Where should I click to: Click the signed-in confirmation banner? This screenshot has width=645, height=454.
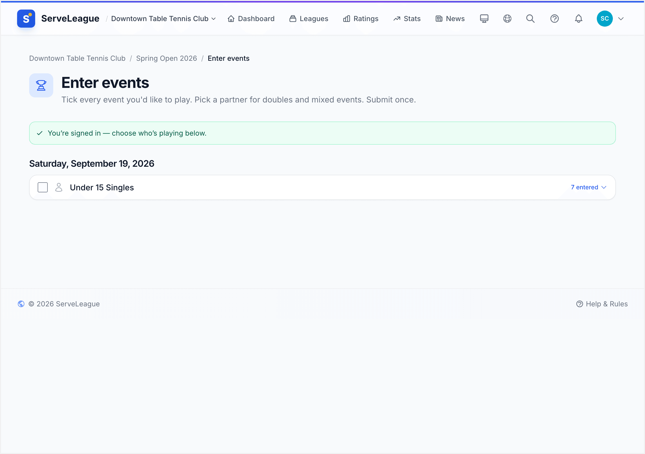322,133
